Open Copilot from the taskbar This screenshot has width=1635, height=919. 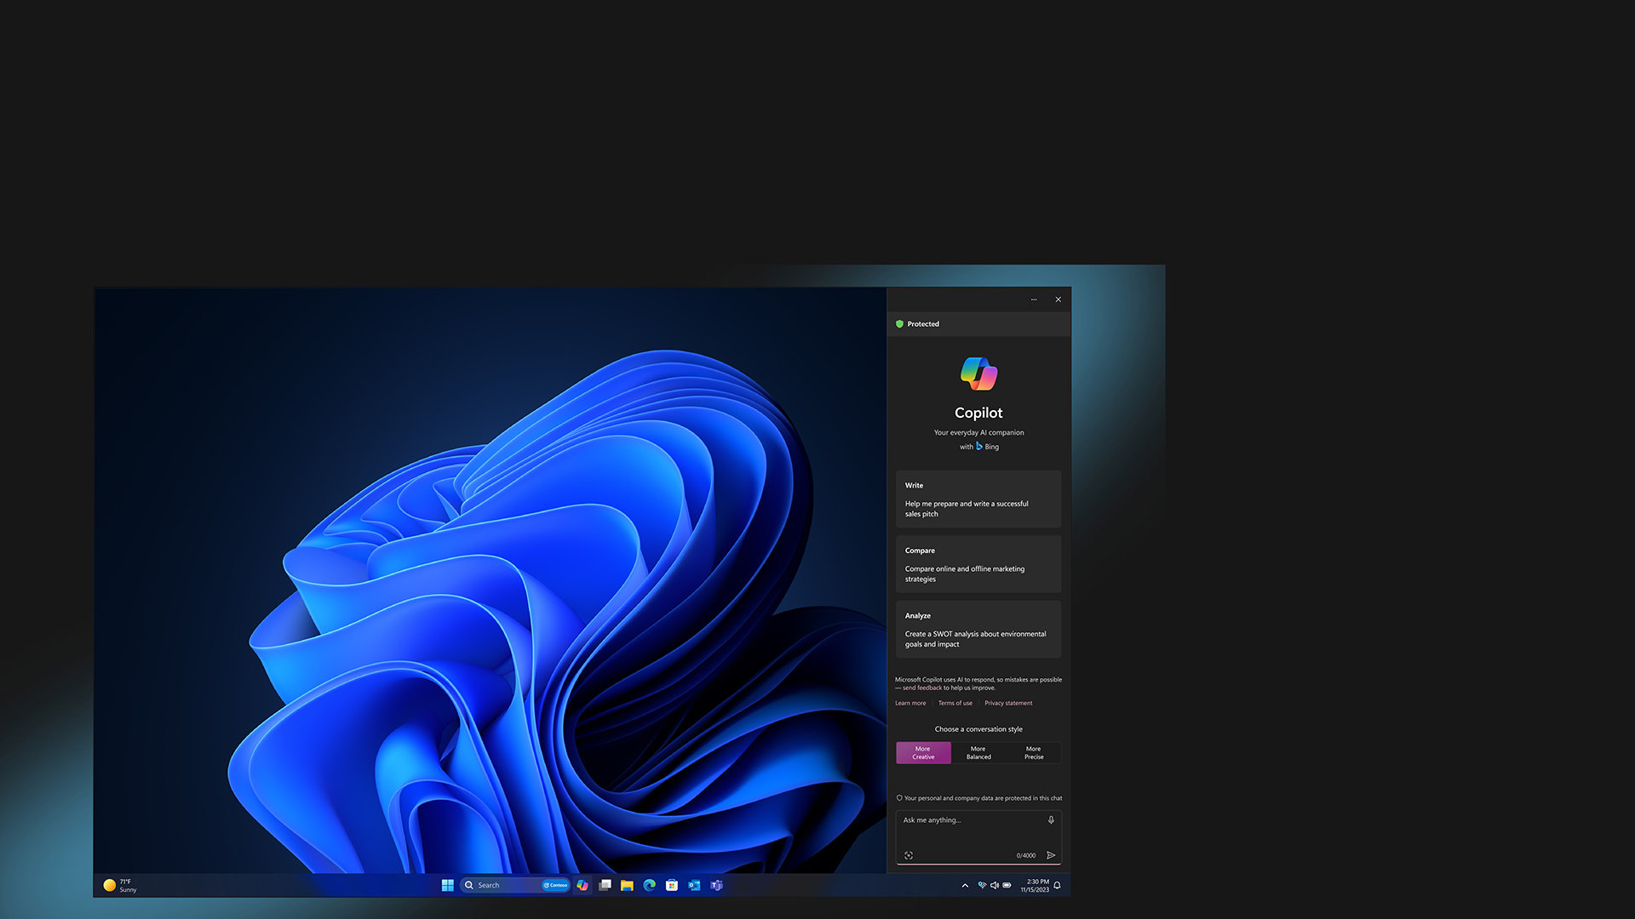(x=582, y=885)
